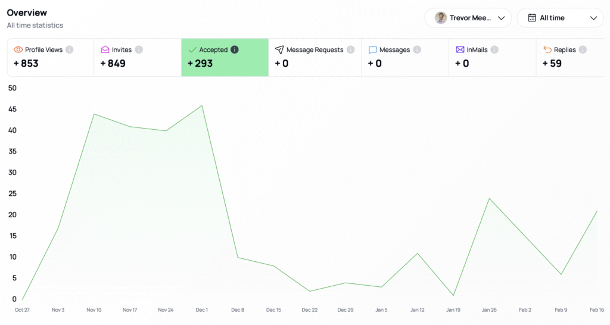Open the Trevor Mee account dropdown
The width and height of the screenshot is (610, 325).
click(x=468, y=18)
